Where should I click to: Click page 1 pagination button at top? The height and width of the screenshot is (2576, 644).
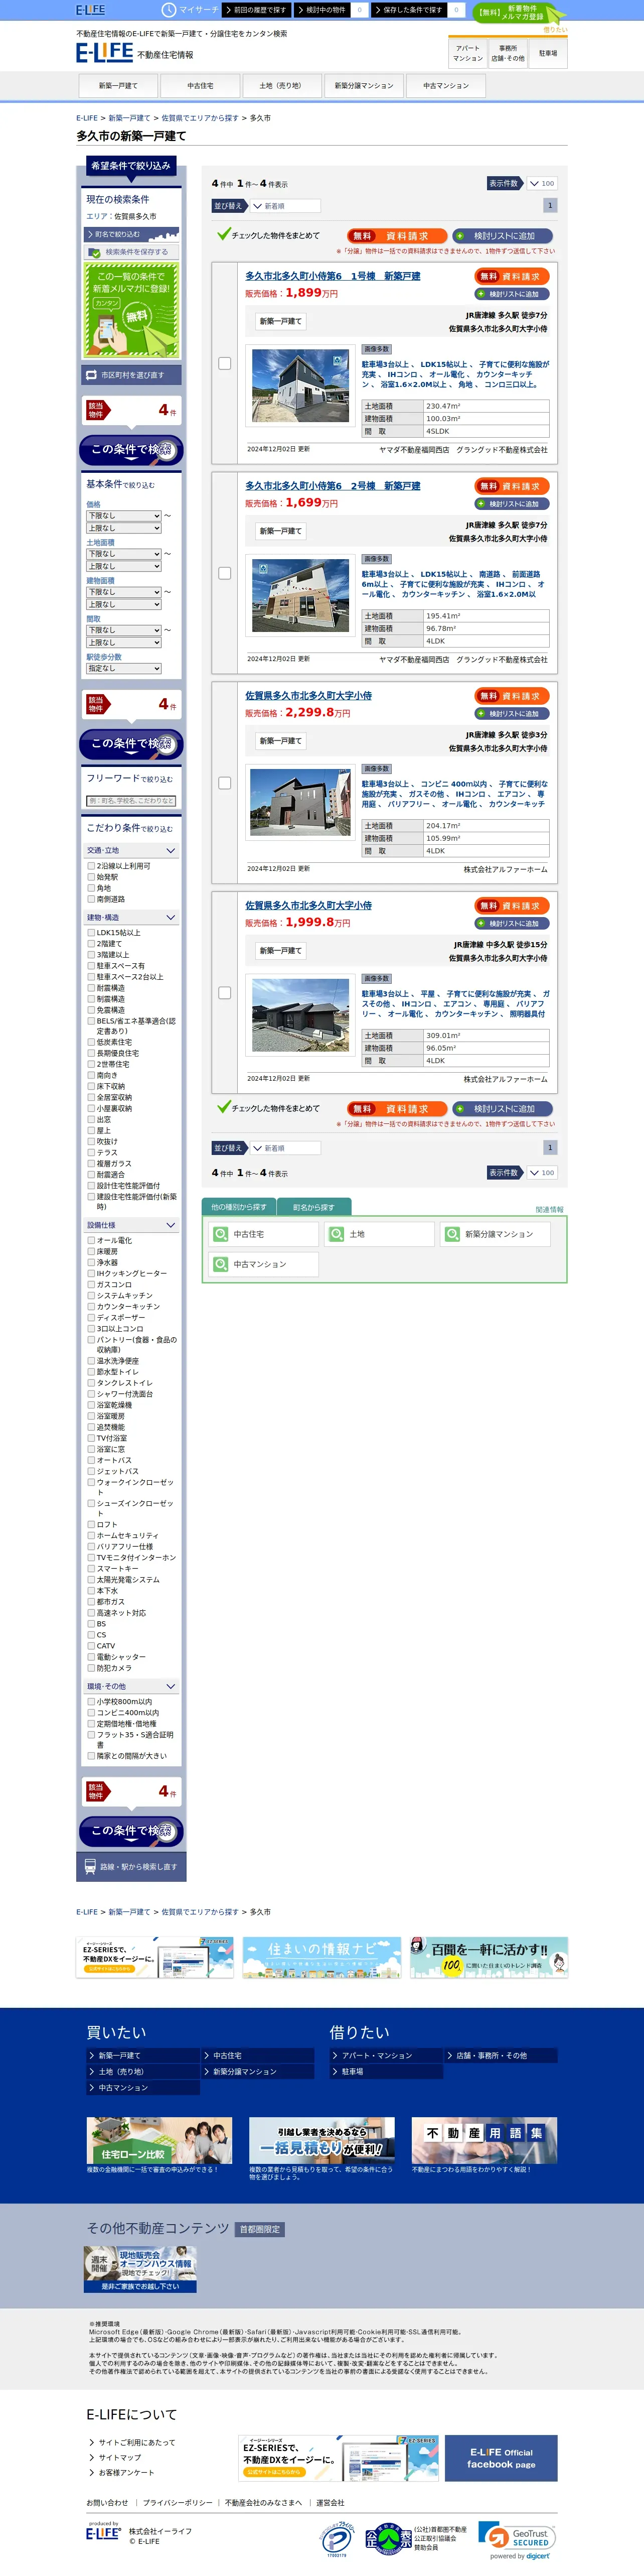550,206
